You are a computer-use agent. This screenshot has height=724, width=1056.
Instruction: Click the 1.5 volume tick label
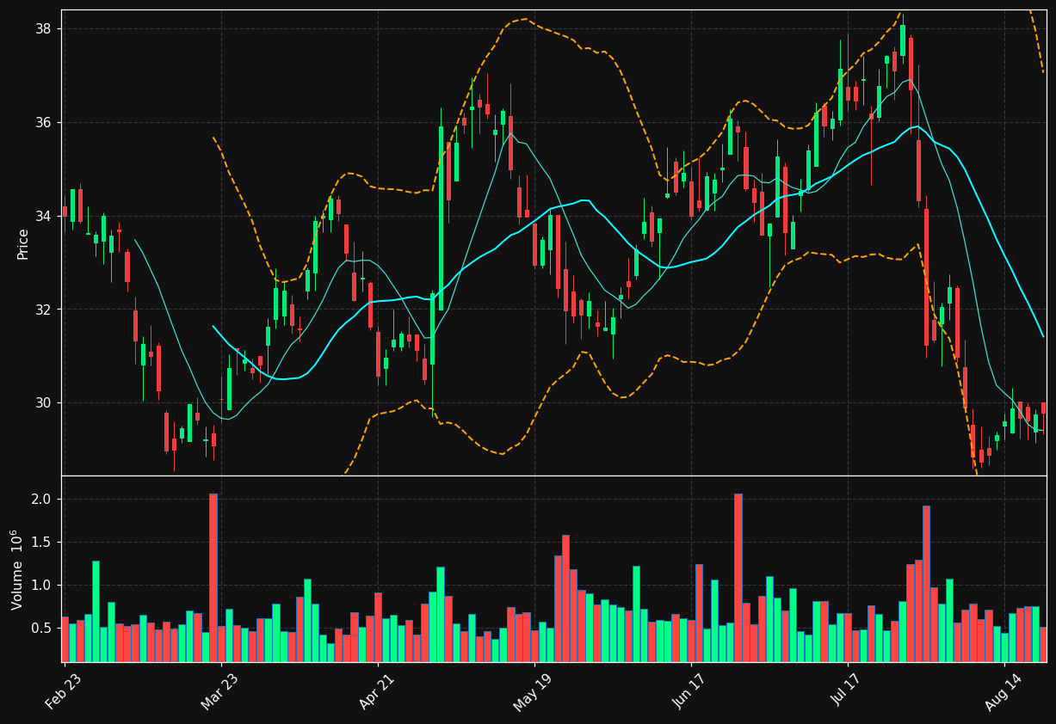(x=43, y=543)
